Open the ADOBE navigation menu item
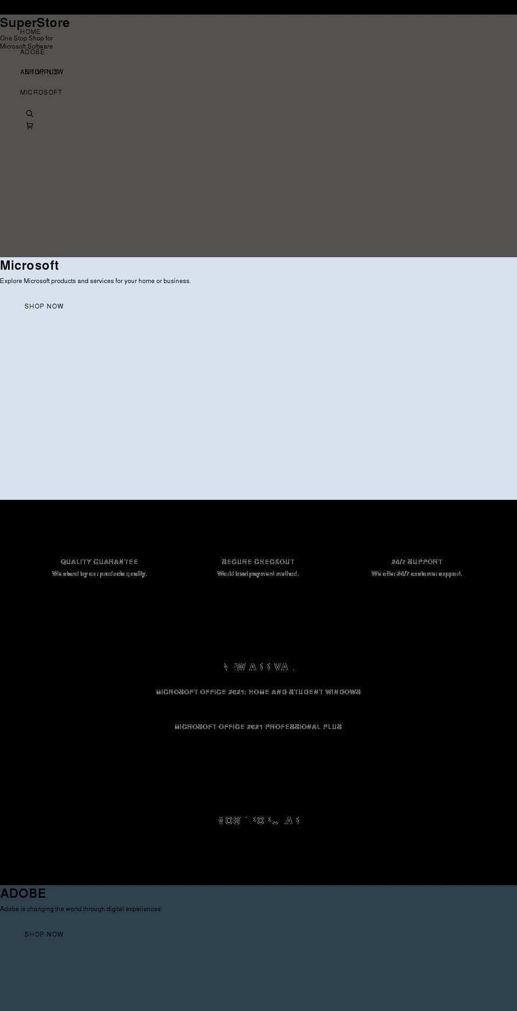The height and width of the screenshot is (1011, 517). [32, 52]
